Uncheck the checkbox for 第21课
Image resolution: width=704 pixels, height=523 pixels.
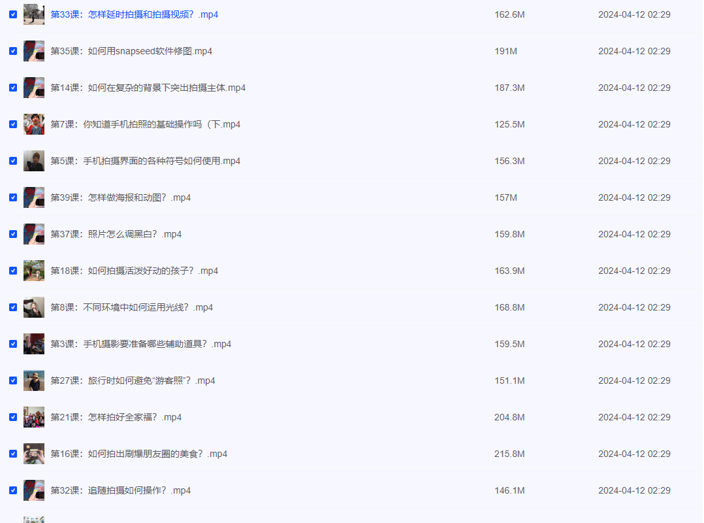click(12, 417)
